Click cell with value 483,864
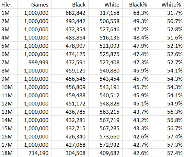This screenshot has width=184, height=157. tap(70, 37)
